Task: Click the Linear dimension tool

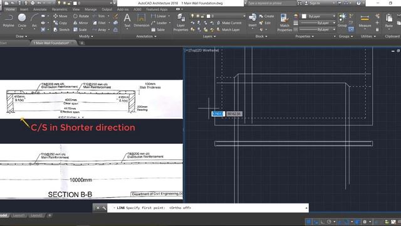Action: pos(159,16)
